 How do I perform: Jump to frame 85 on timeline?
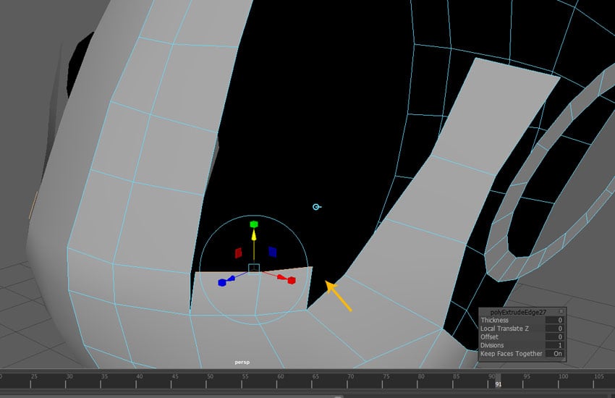pos(456,376)
